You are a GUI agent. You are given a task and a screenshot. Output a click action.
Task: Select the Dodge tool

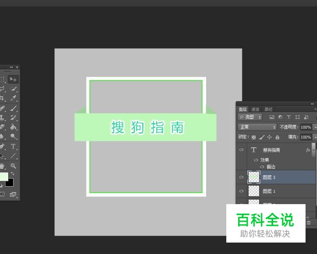tap(13, 136)
